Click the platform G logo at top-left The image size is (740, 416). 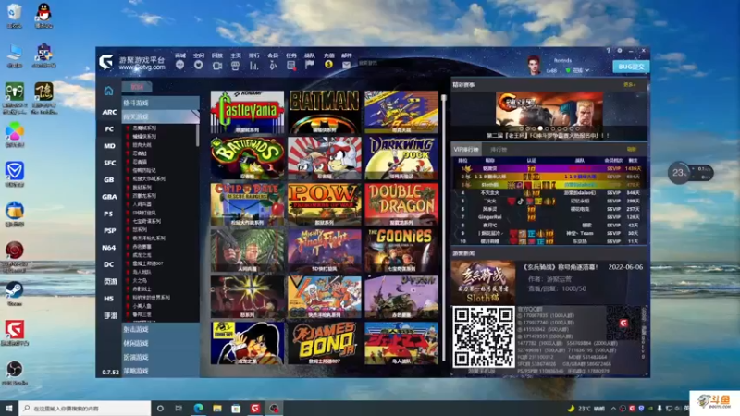click(x=106, y=62)
